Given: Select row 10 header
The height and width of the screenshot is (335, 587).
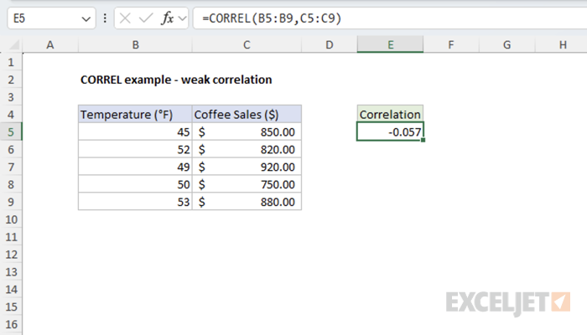Looking at the screenshot, I should (x=11, y=219).
